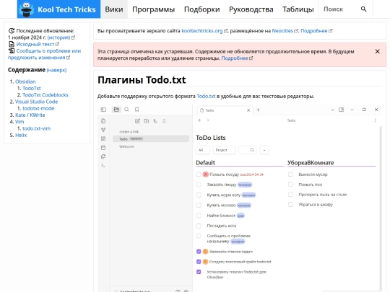
Task: Open the Руководства nav tab
Action: click(x=251, y=9)
